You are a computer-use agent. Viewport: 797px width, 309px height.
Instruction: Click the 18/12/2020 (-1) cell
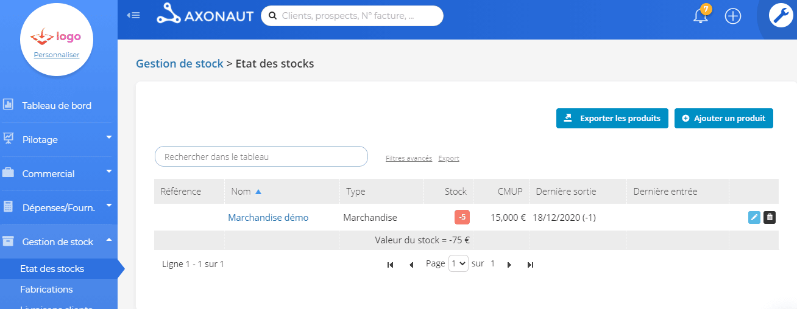point(564,217)
